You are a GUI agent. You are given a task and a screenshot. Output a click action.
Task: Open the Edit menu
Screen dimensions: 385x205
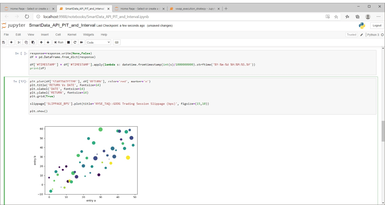click(18, 35)
